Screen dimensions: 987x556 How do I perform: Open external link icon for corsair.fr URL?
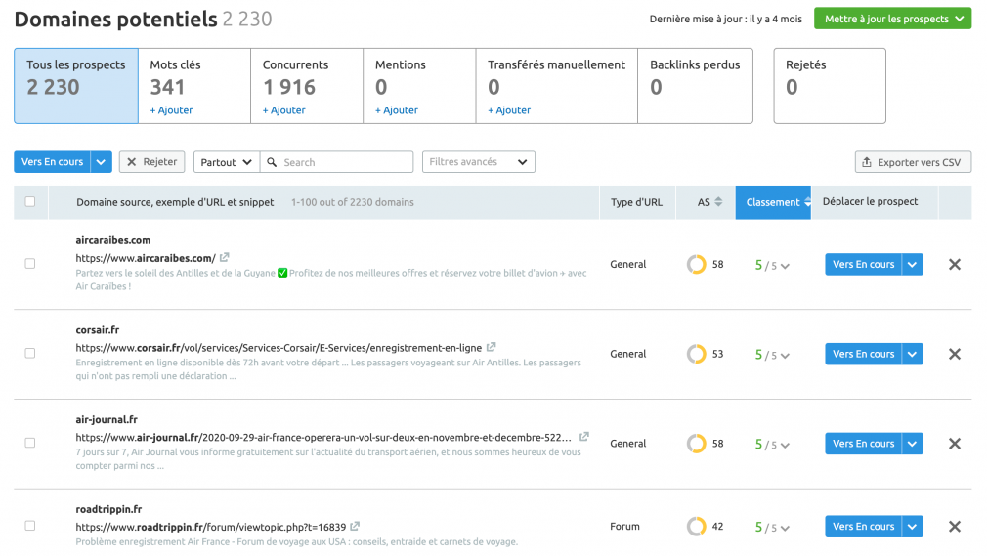click(x=491, y=346)
